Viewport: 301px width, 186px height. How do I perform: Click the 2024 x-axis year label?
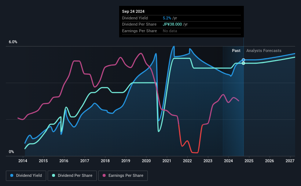(x=228, y=161)
